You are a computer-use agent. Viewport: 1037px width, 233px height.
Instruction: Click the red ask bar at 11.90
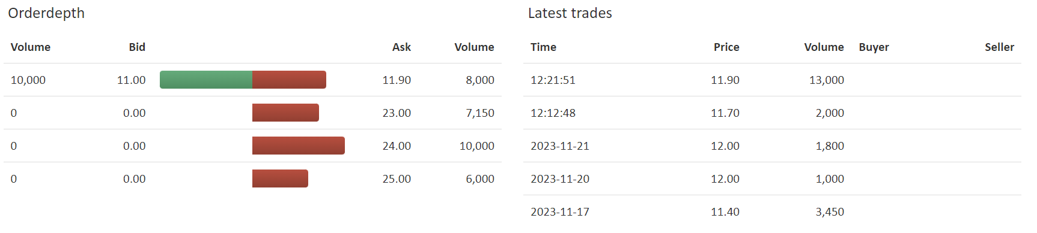pyautogui.click(x=289, y=80)
